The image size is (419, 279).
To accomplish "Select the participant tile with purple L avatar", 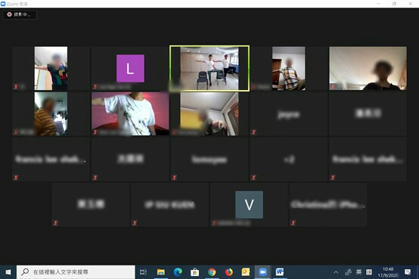I will (130, 68).
